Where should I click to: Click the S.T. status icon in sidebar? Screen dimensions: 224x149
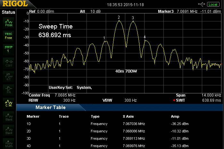9,76
